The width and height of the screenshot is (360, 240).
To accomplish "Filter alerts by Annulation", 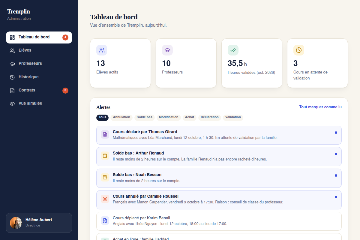I will [x=121, y=117].
